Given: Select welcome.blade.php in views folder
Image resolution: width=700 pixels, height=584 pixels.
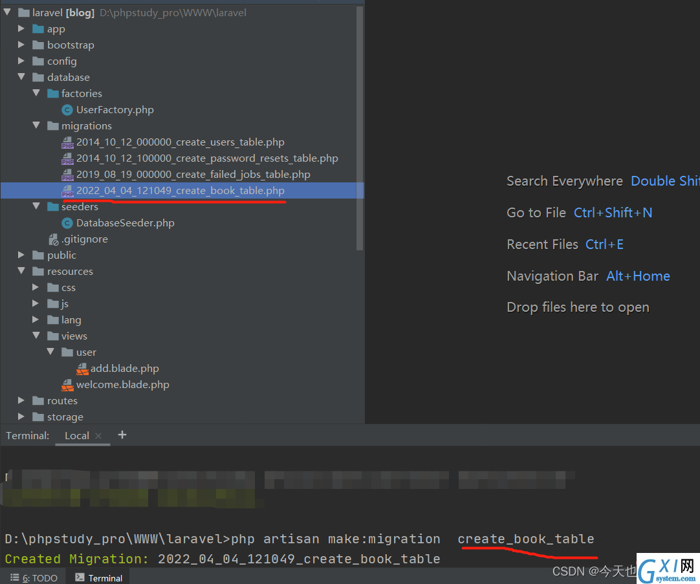Looking at the screenshot, I should tap(123, 385).
